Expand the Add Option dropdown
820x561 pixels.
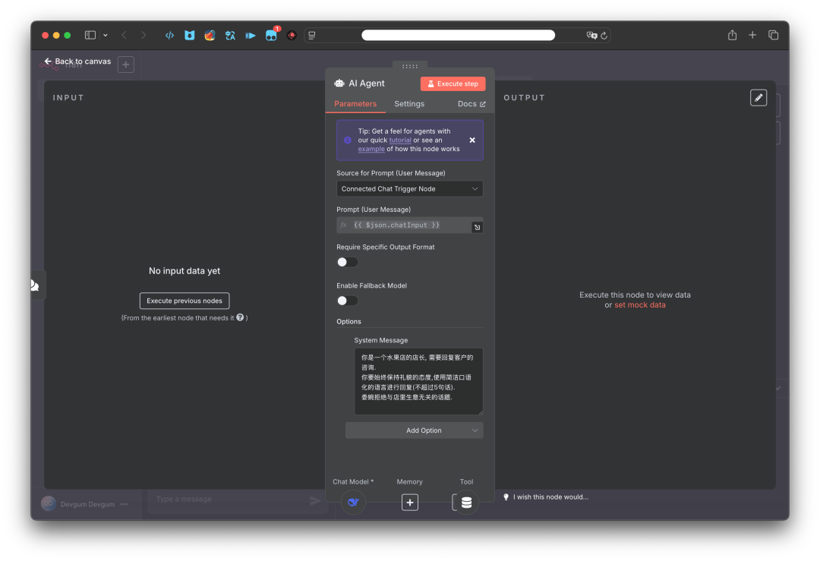[414, 430]
